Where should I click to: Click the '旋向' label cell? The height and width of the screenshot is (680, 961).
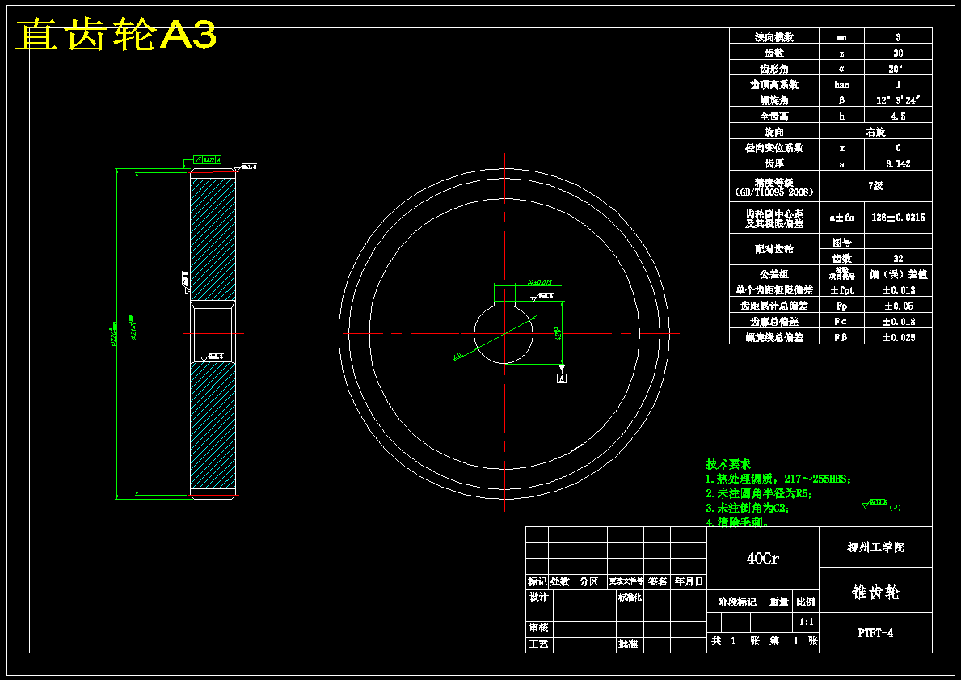click(x=774, y=132)
